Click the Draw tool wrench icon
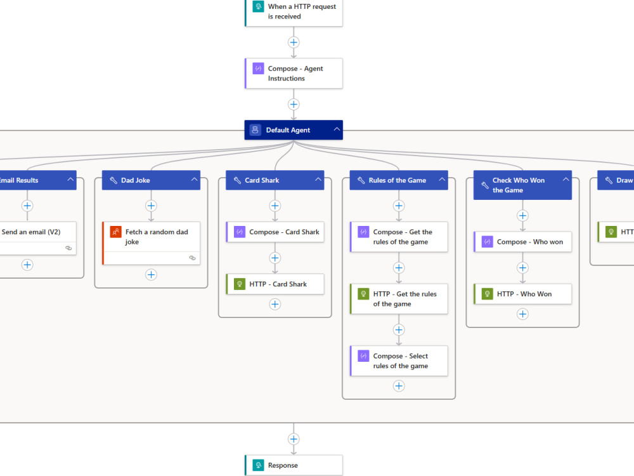The image size is (634, 476). pos(609,180)
